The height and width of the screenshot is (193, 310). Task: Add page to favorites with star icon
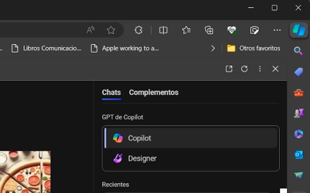pos(111,30)
